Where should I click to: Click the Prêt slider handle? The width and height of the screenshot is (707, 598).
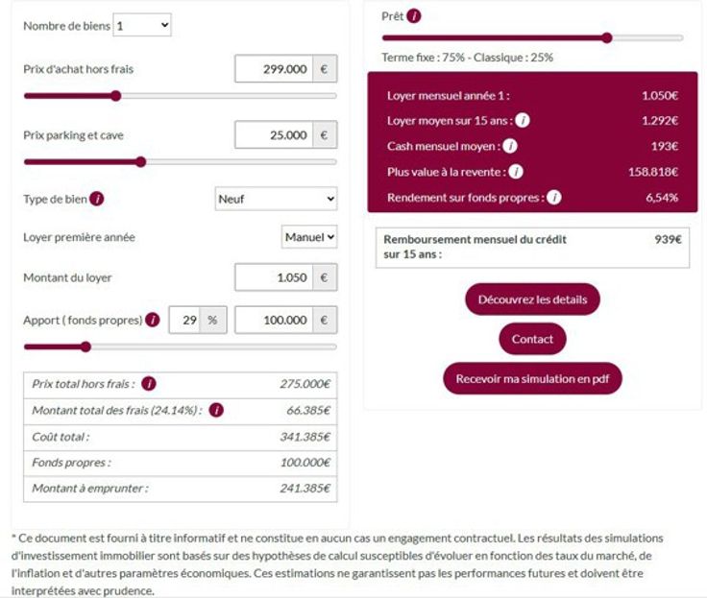click(x=607, y=38)
